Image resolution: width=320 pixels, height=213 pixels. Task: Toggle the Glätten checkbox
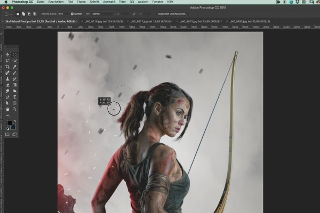72,14
